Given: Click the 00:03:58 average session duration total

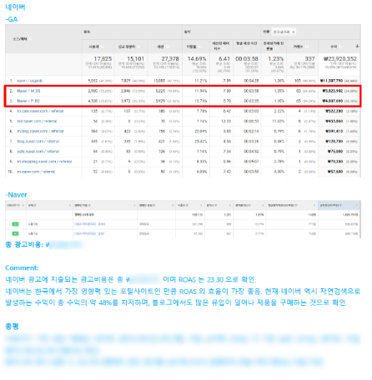Looking at the screenshot, I should tap(247, 59).
